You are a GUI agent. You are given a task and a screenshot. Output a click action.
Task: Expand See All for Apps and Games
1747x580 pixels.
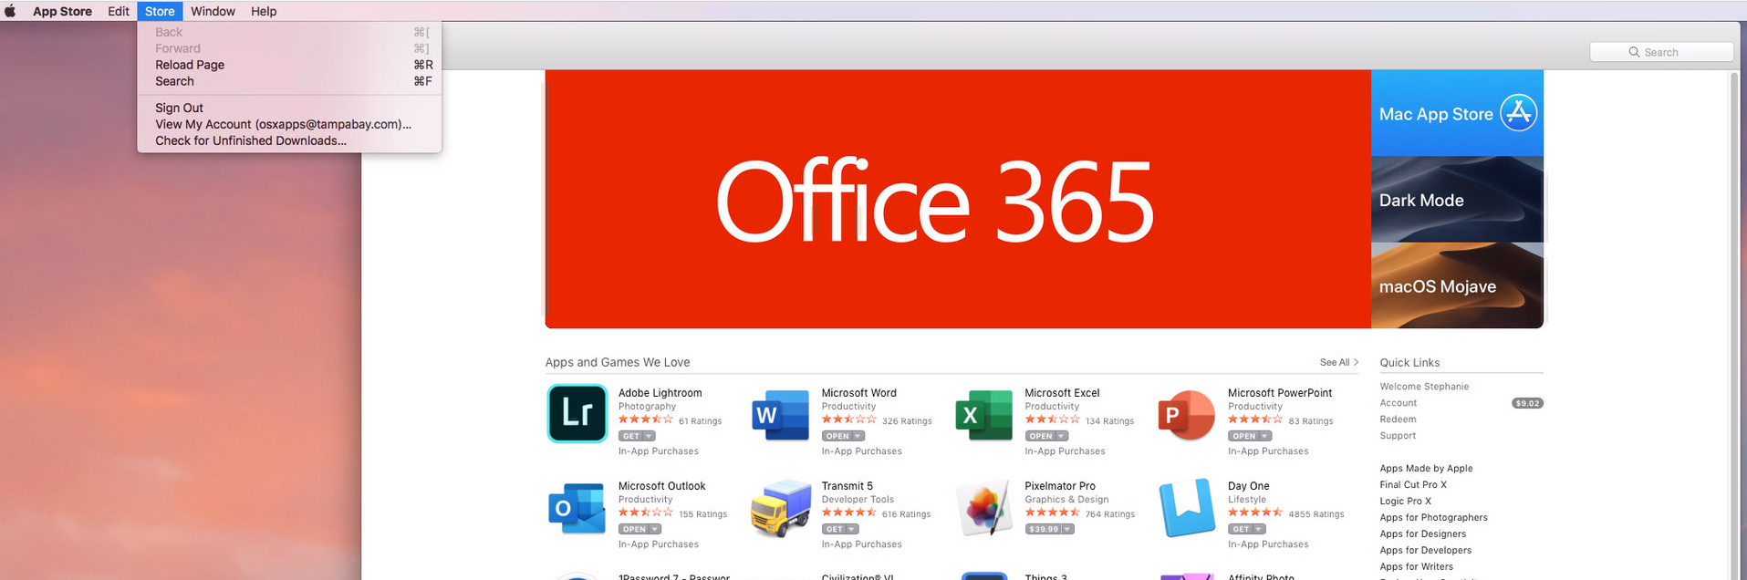[1339, 362]
